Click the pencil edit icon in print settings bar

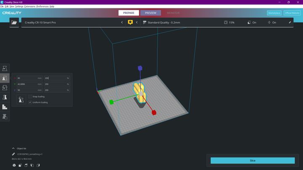[x=290, y=22]
